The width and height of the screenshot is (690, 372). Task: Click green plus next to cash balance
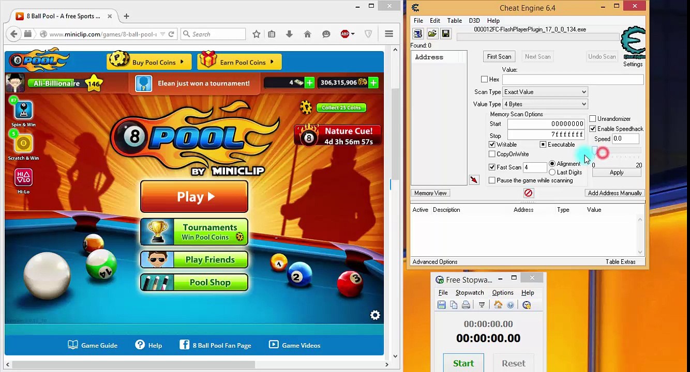click(309, 83)
